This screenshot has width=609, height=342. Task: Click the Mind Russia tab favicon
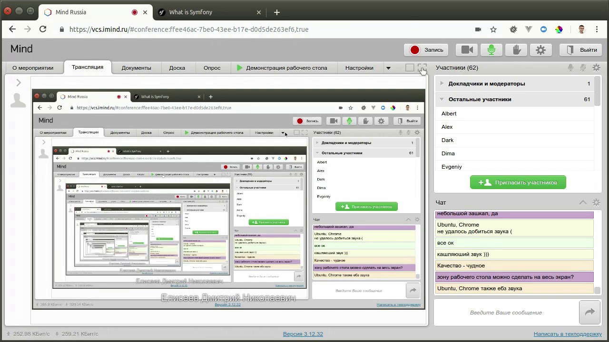click(x=48, y=12)
